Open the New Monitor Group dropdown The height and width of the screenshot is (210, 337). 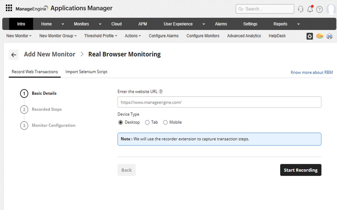pyautogui.click(x=58, y=36)
